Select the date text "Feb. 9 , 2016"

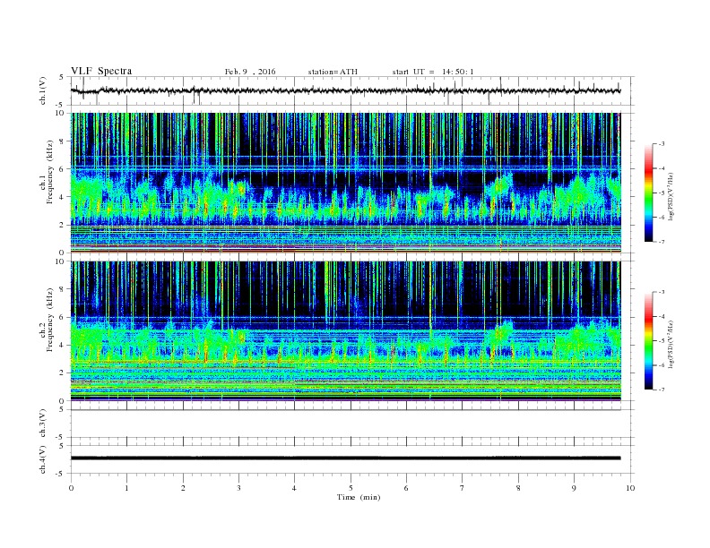point(250,72)
